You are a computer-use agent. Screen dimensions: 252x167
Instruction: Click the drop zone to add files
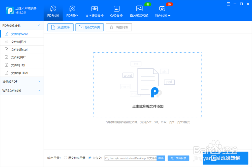click(x=148, y=85)
